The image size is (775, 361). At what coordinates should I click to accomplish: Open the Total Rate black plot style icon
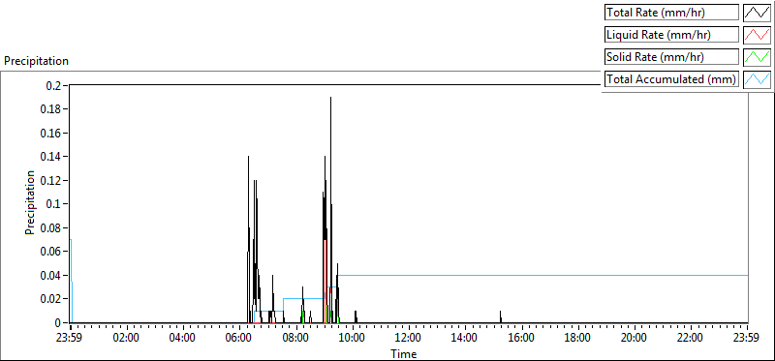tap(757, 13)
